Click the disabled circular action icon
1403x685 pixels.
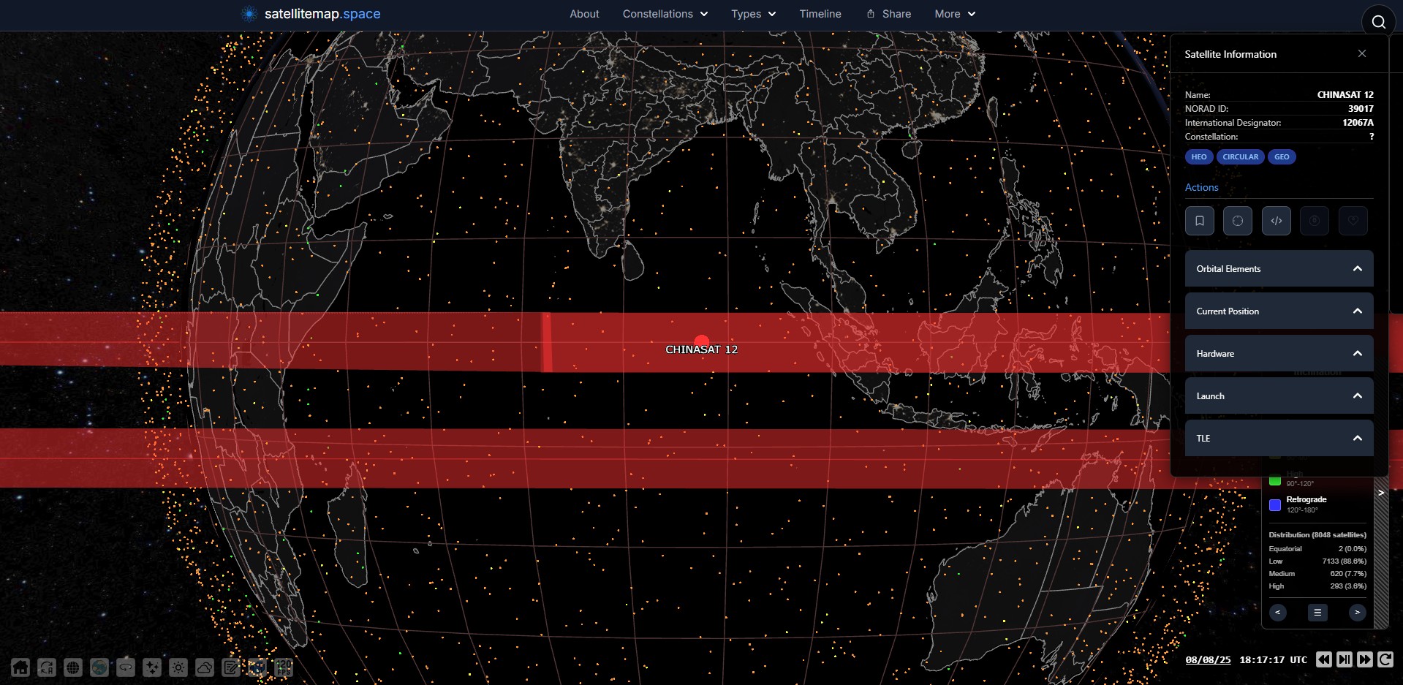point(1315,221)
